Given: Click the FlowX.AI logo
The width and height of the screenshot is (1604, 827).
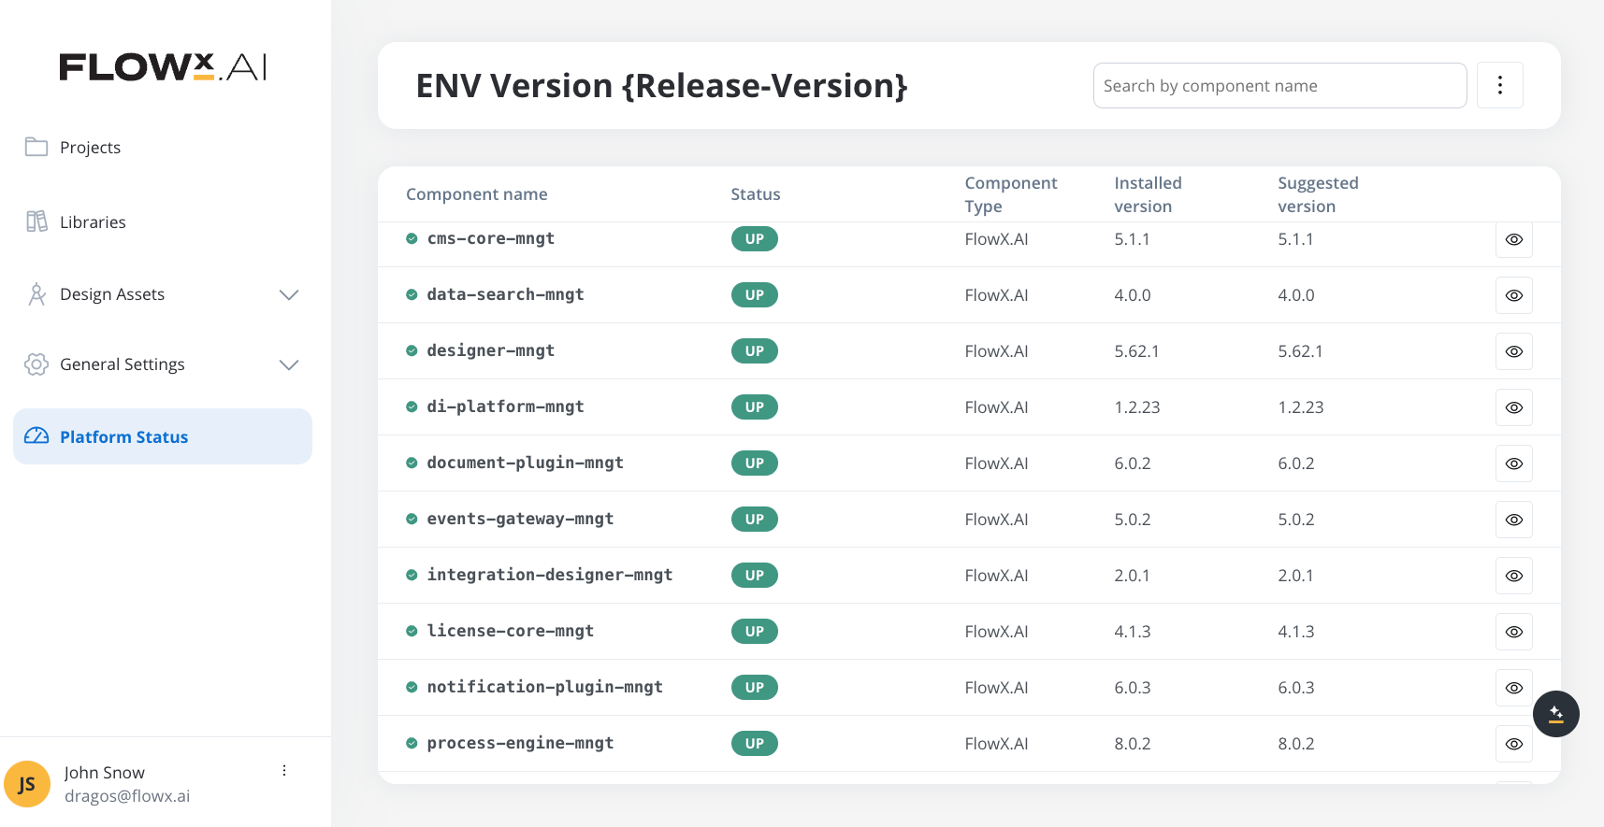Looking at the screenshot, I should [163, 67].
